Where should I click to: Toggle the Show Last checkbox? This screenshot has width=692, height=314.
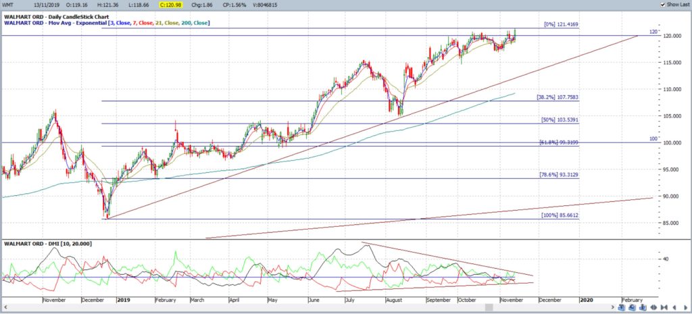663,4
